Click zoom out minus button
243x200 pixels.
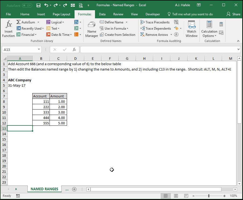point(193,196)
